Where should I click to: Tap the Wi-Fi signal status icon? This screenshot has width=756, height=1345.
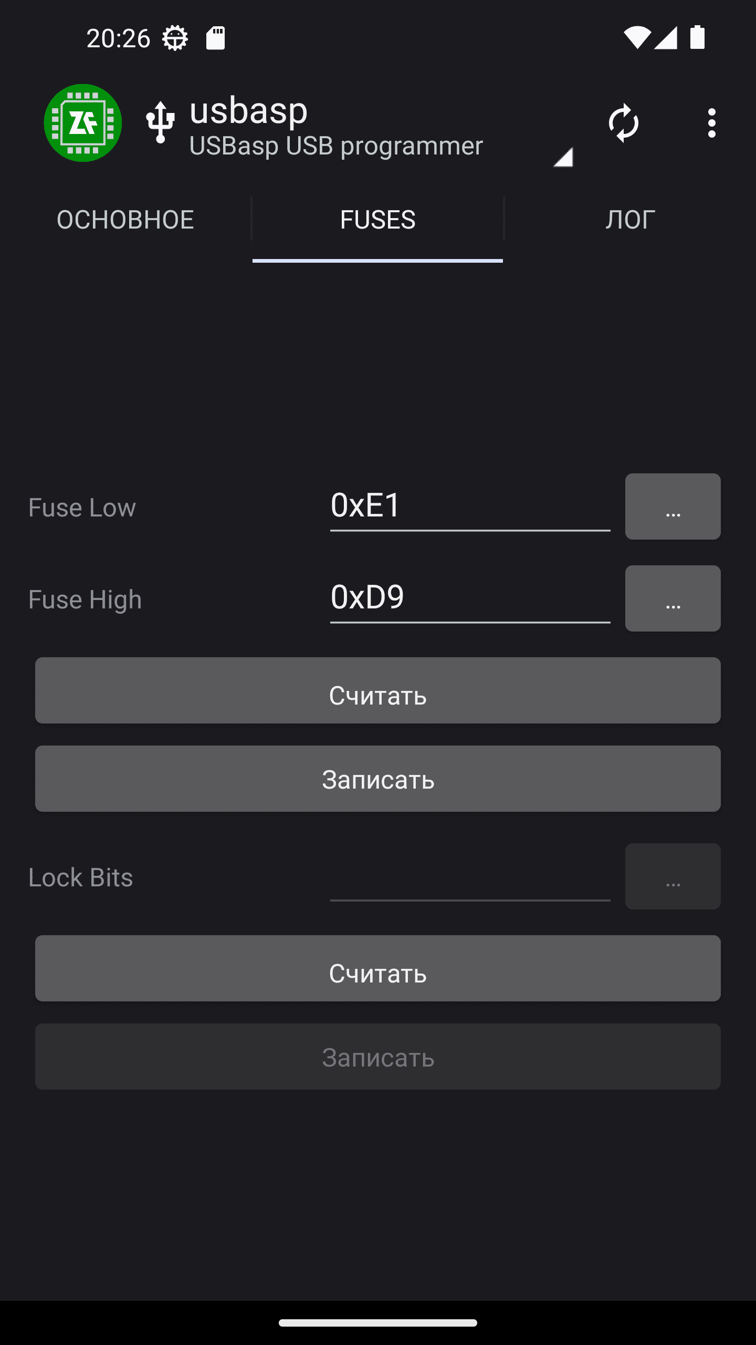[637, 38]
